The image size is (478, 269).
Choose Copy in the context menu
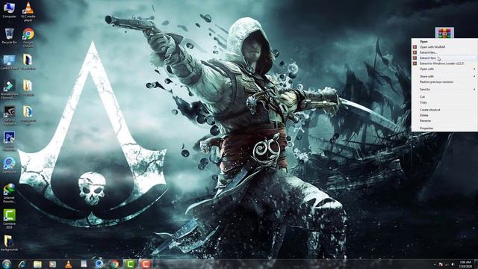click(444, 102)
